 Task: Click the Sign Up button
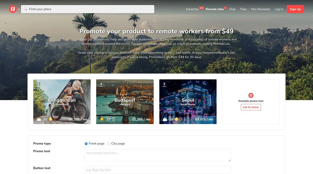[x=295, y=9]
